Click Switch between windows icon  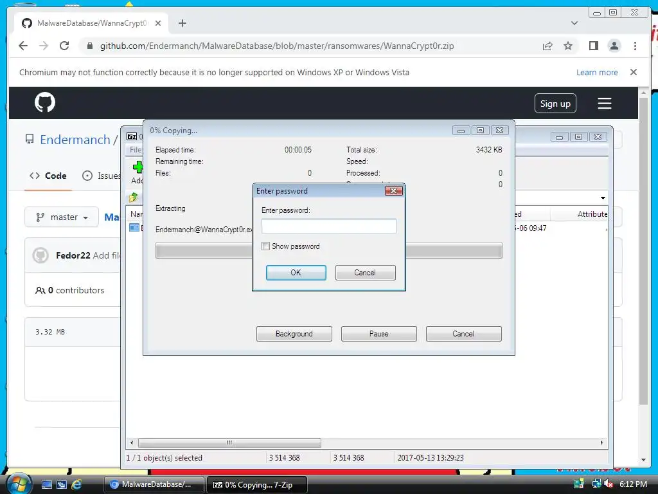tap(62, 485)
